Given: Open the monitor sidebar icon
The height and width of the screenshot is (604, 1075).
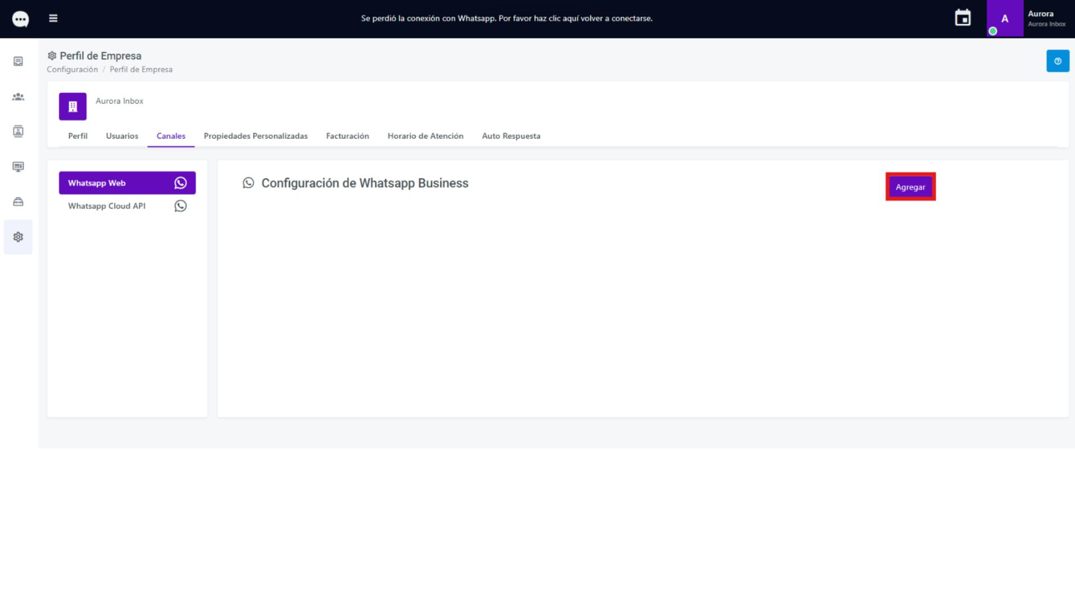Looking at the screenshot, I should (x=18, y=167).
